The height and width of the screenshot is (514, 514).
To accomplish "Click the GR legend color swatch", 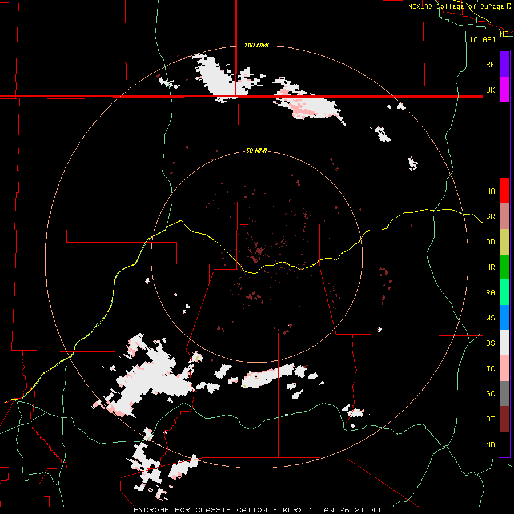I will [x=504, y=216].
